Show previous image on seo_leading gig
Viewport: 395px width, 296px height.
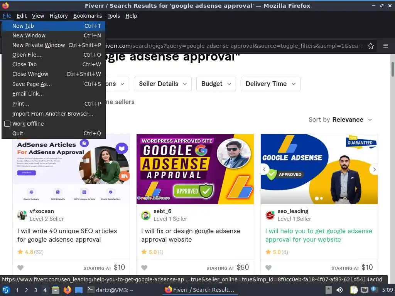click(x=265, y=170)
